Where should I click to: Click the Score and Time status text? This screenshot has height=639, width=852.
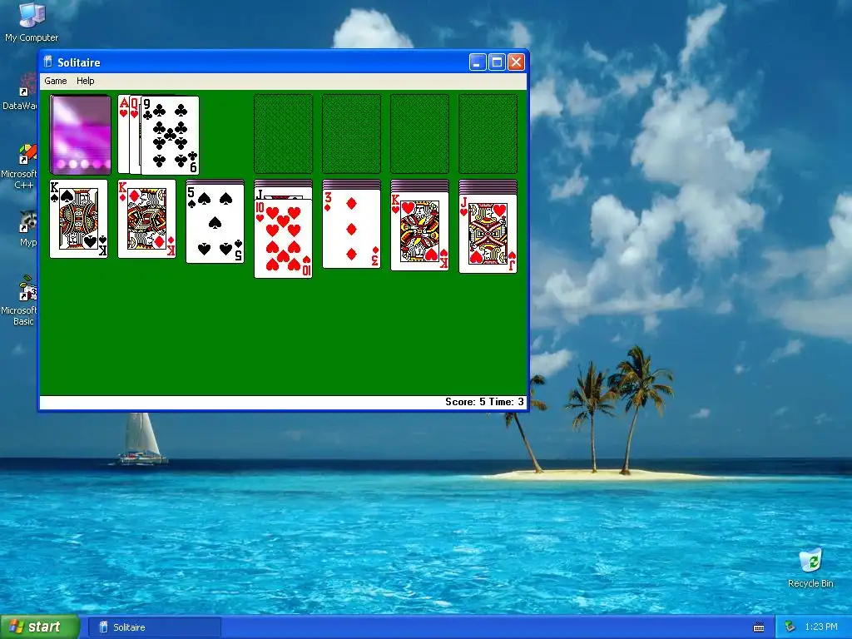point(484,402)
